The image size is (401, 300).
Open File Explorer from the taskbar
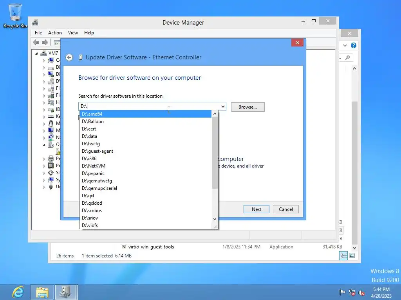tap(42, 292)
